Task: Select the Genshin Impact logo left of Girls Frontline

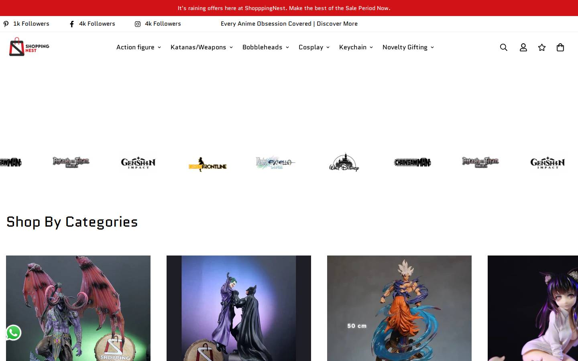Action: pos(138,162)
